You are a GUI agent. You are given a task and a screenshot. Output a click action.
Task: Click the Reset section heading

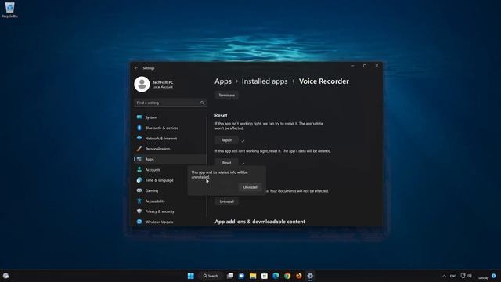[x=221, y=115]
